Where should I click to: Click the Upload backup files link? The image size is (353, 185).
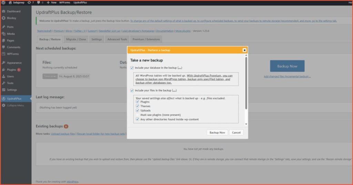coord(63,134)
